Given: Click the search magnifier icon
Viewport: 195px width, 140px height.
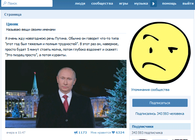Looking at the screenshot, I should tap(5, 3).
